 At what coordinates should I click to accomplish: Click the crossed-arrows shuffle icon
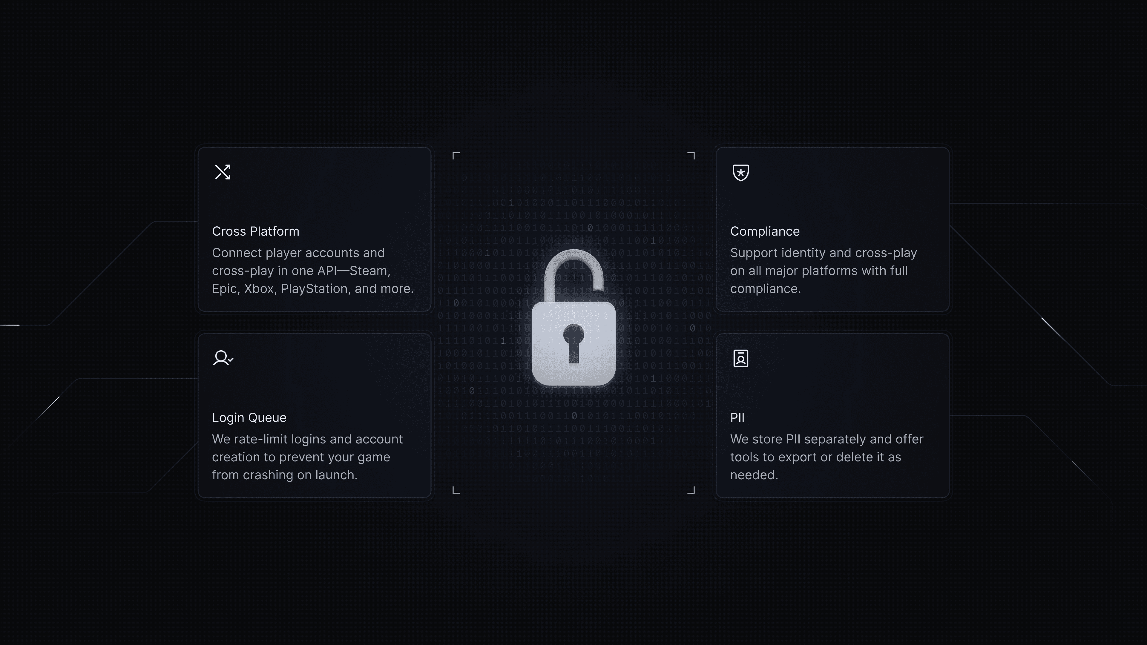pyautogui.click(x=223, y=172)
